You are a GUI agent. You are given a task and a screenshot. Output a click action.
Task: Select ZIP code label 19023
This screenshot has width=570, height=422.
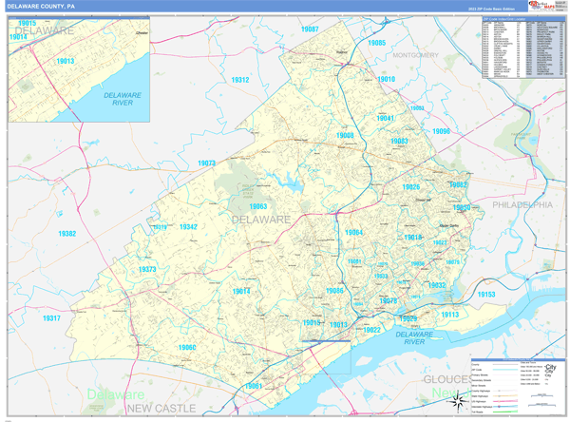coord(440,242)
